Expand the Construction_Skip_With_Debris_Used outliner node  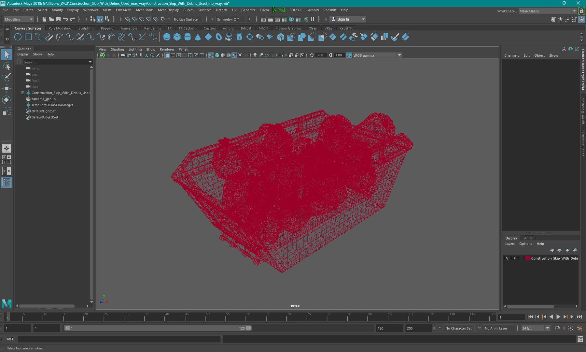tap(23, 93)
